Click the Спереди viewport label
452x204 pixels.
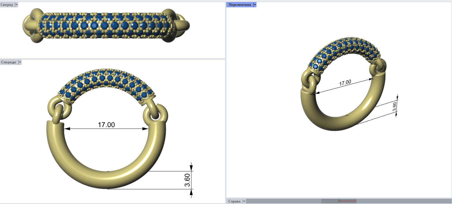[9, 62]
